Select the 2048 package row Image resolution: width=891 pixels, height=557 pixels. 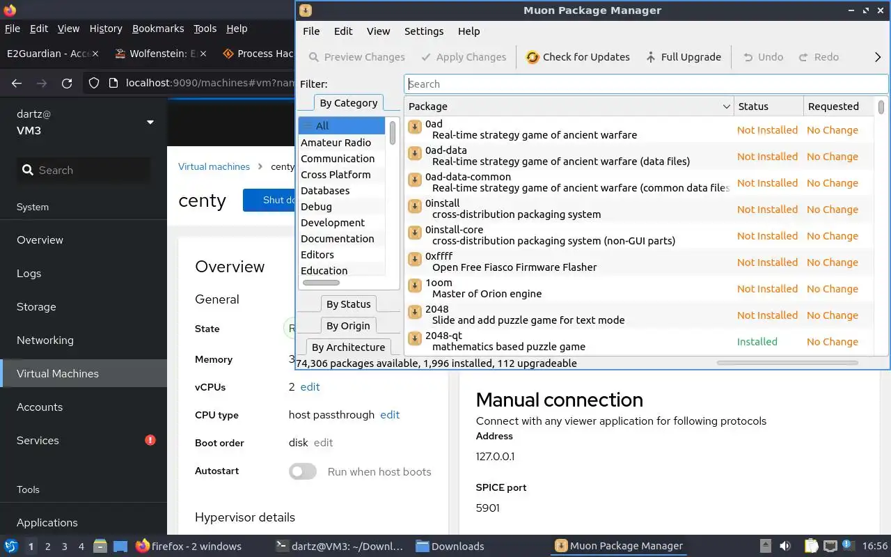pyautogui.click(x=638, y=315)
